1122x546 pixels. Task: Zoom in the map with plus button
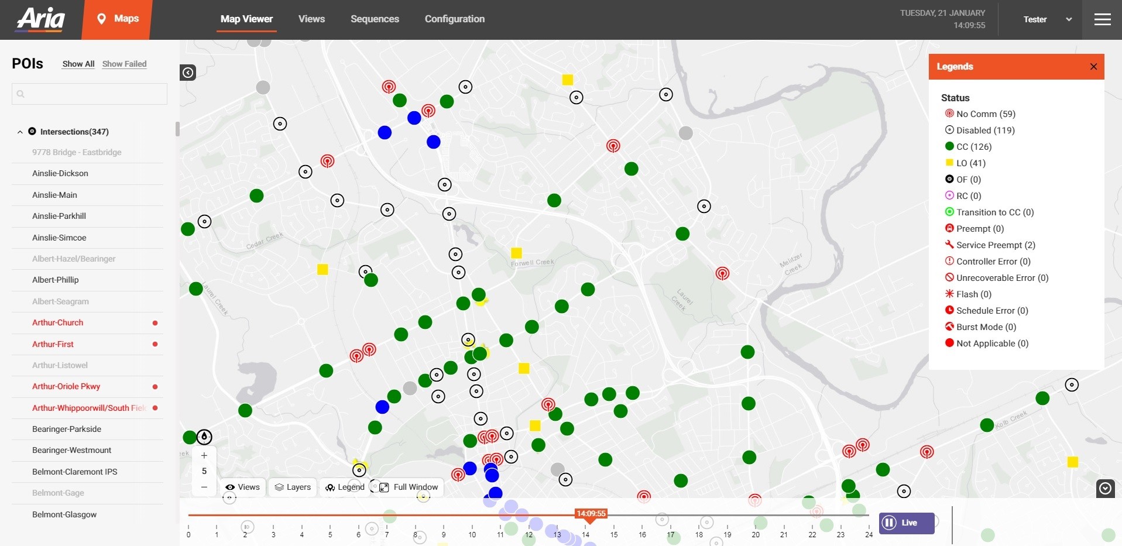[204, 455]
